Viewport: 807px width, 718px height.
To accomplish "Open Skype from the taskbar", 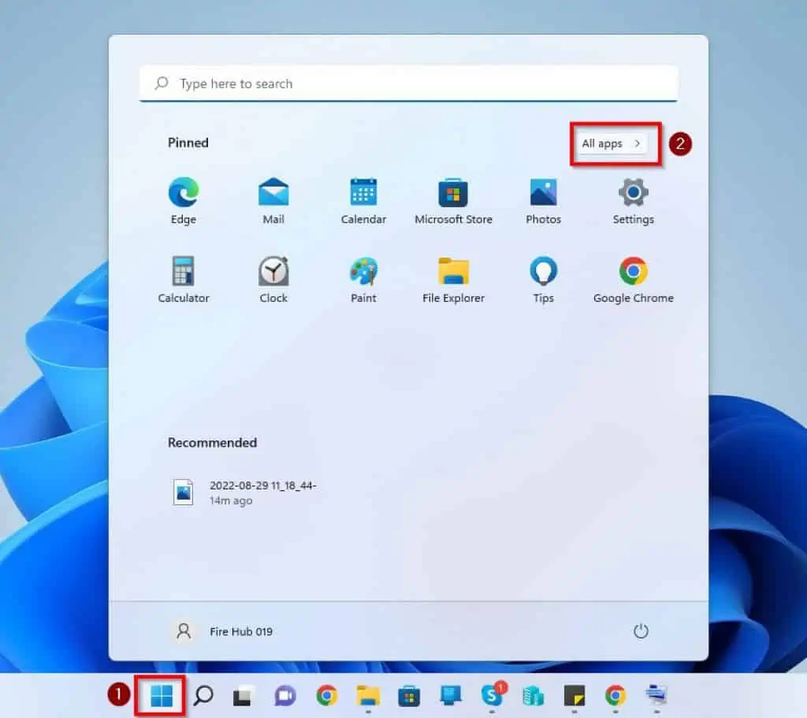I will pos(492,697).
